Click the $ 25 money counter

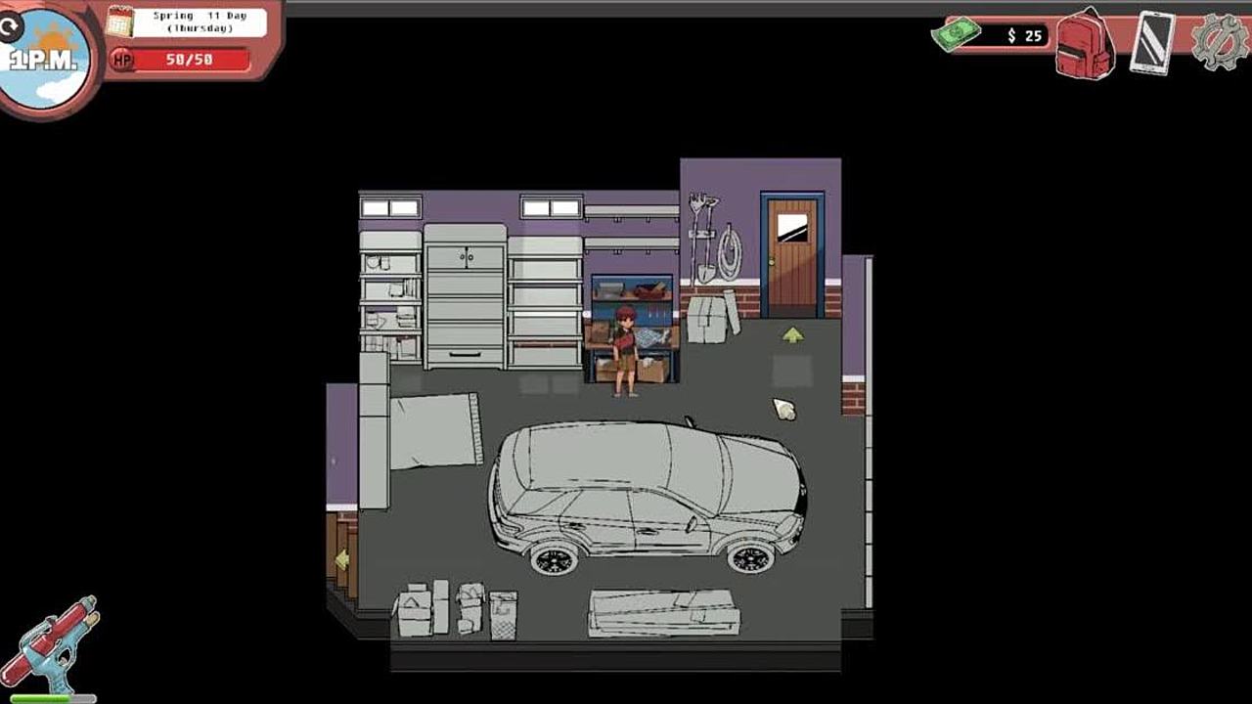tap(1024, 36)
